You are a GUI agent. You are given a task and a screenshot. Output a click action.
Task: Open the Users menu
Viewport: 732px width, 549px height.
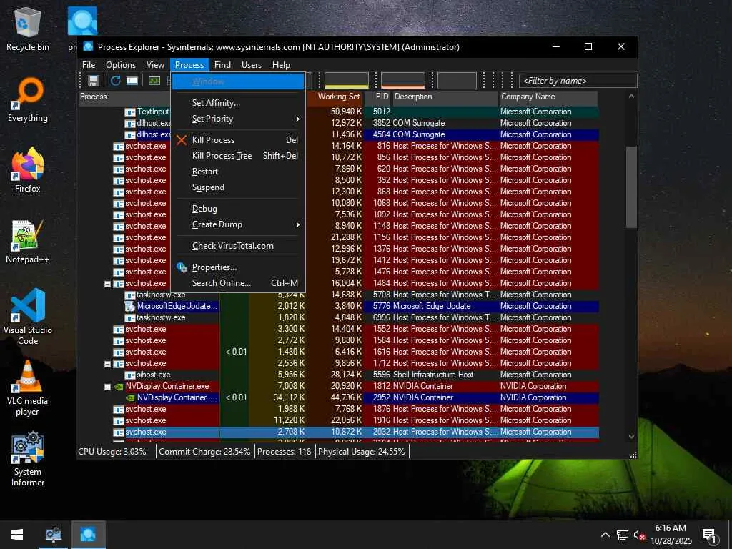point(251,65)
